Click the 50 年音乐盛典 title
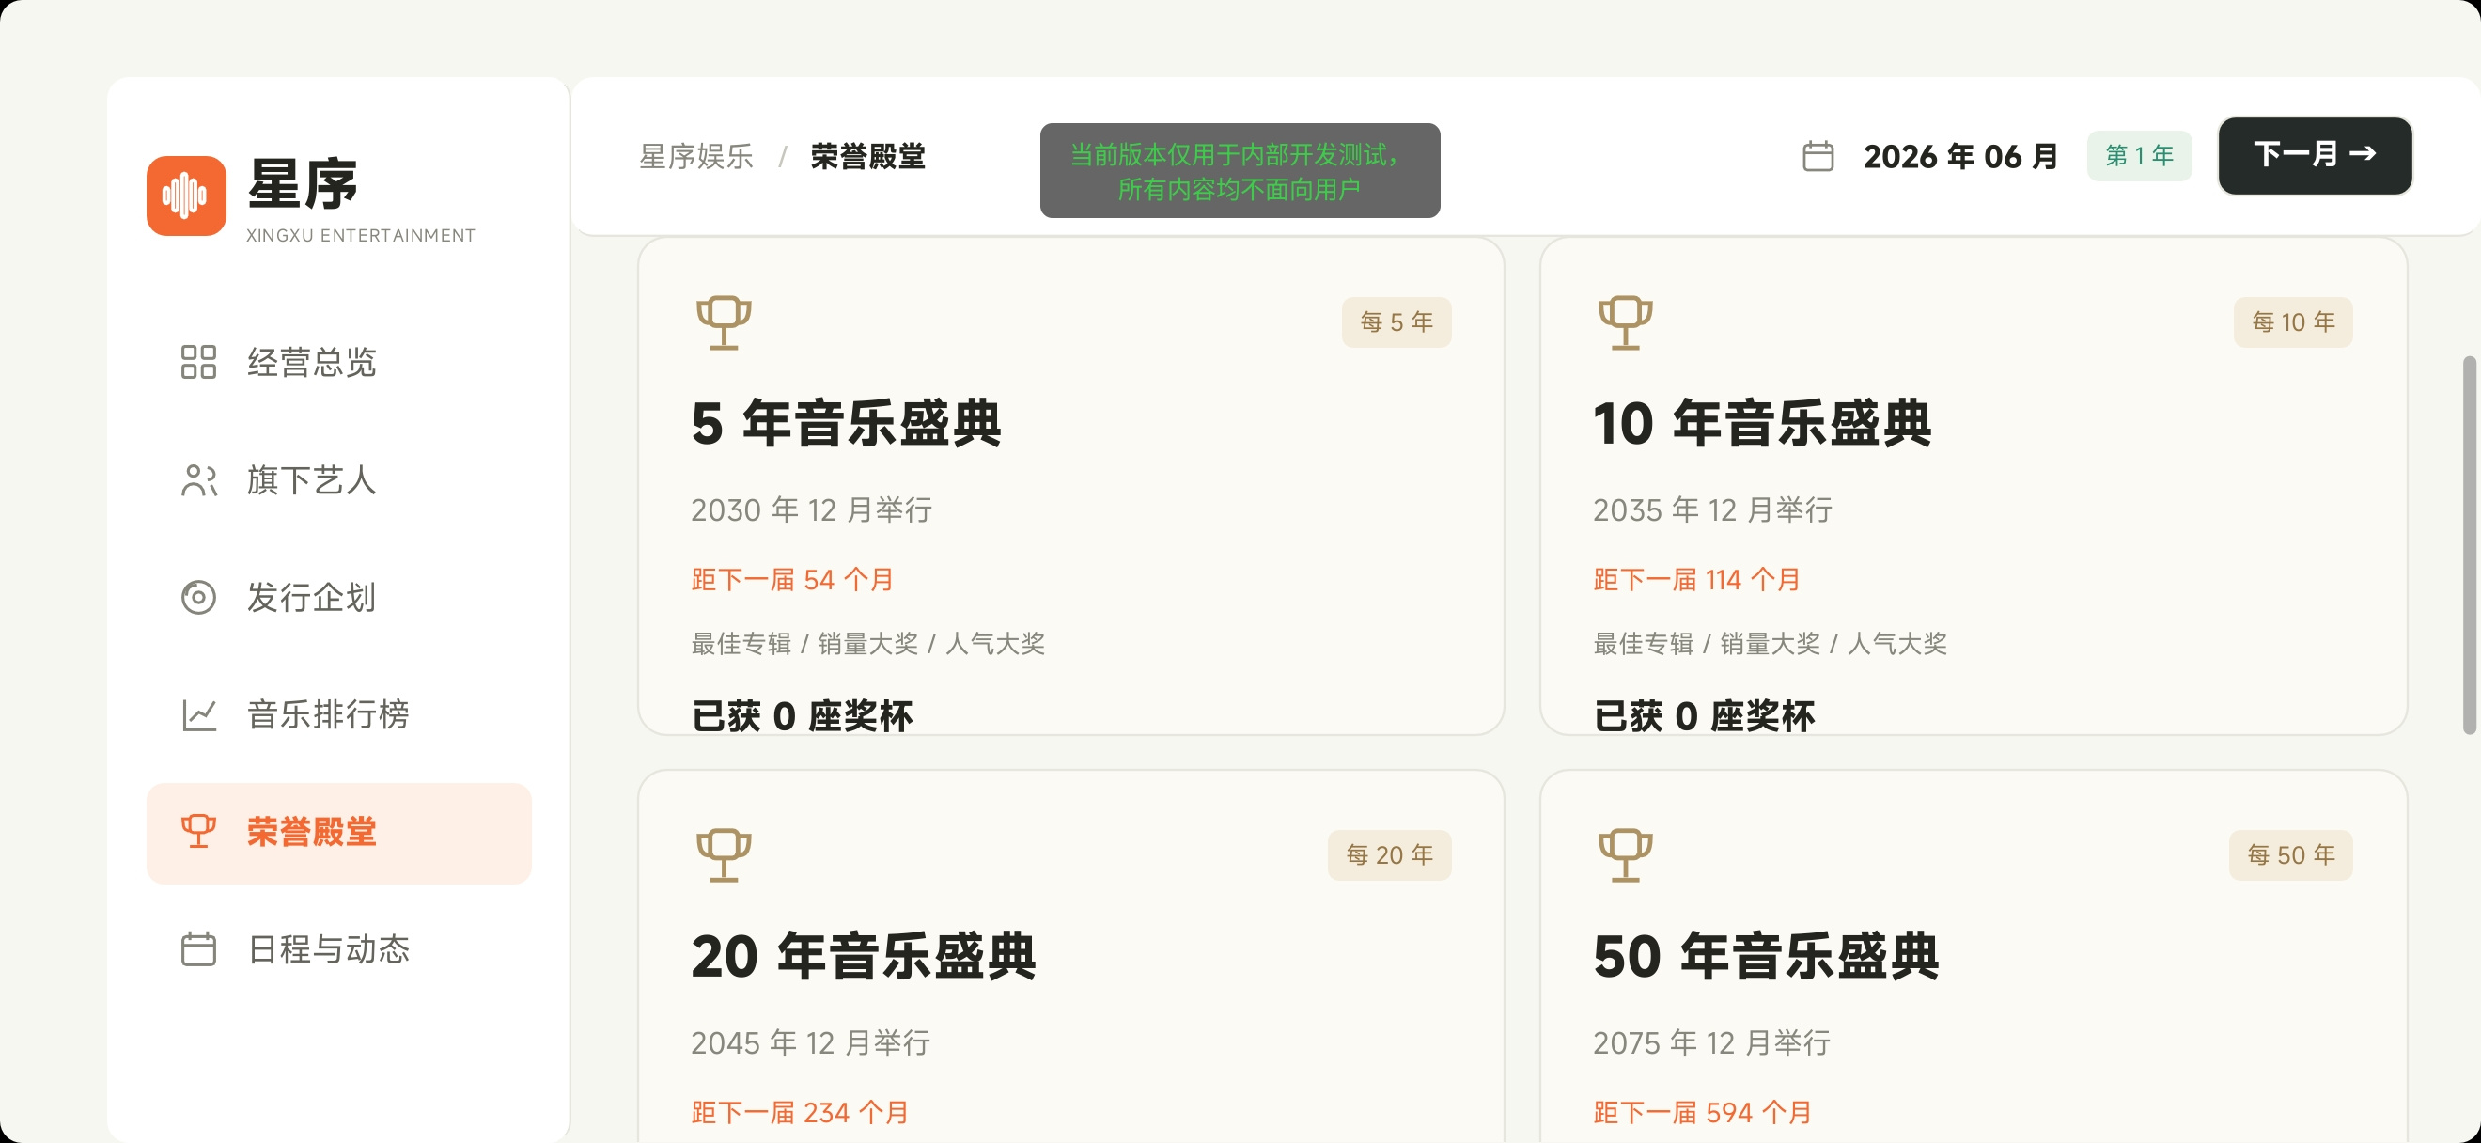Viewport: 2481px width, 1143px height. tap(1766, 956)
